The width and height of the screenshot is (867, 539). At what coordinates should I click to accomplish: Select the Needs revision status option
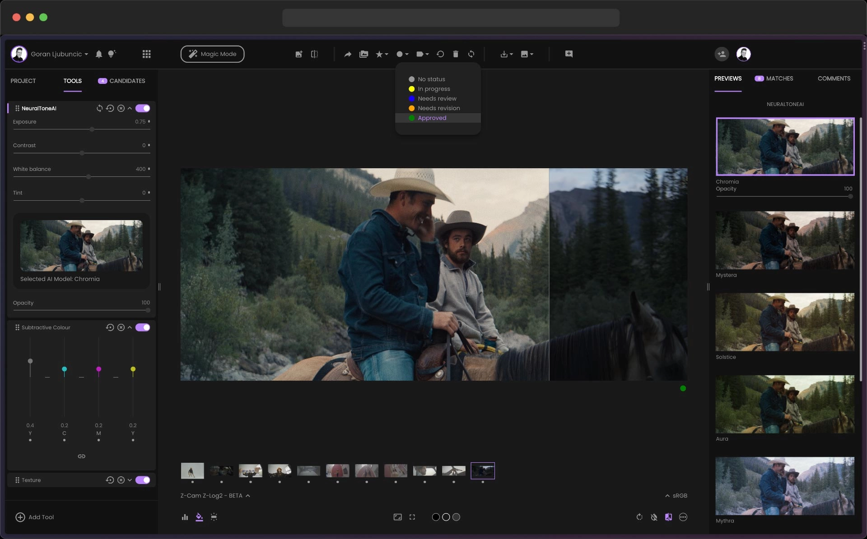click(x=438, y=108)
